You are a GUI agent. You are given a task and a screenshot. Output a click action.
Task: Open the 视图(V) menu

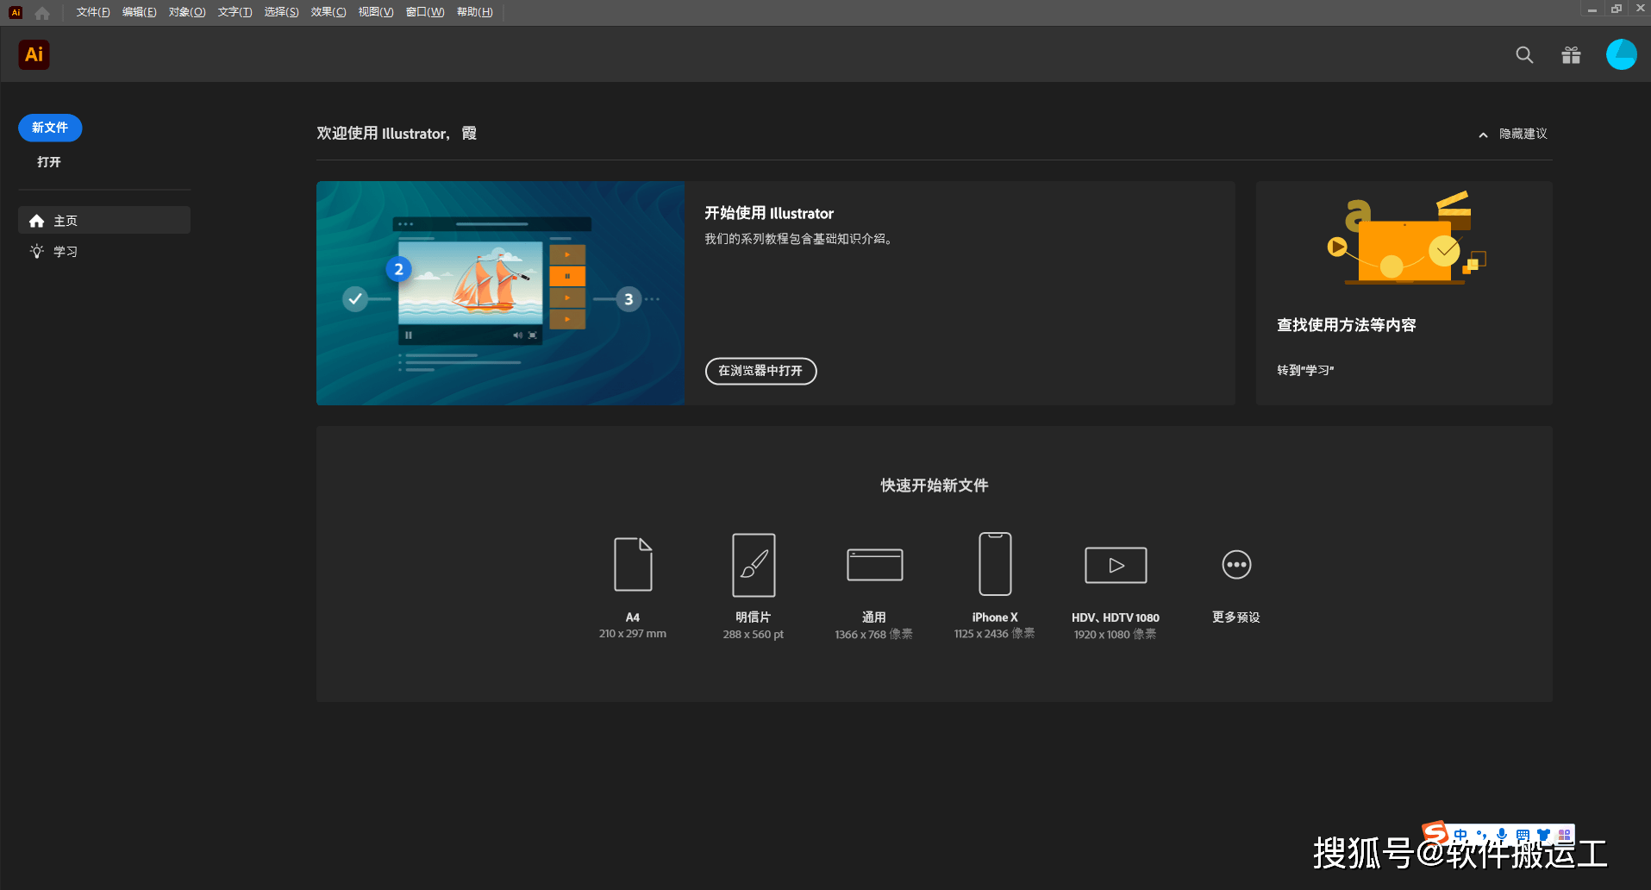[376, 12]
